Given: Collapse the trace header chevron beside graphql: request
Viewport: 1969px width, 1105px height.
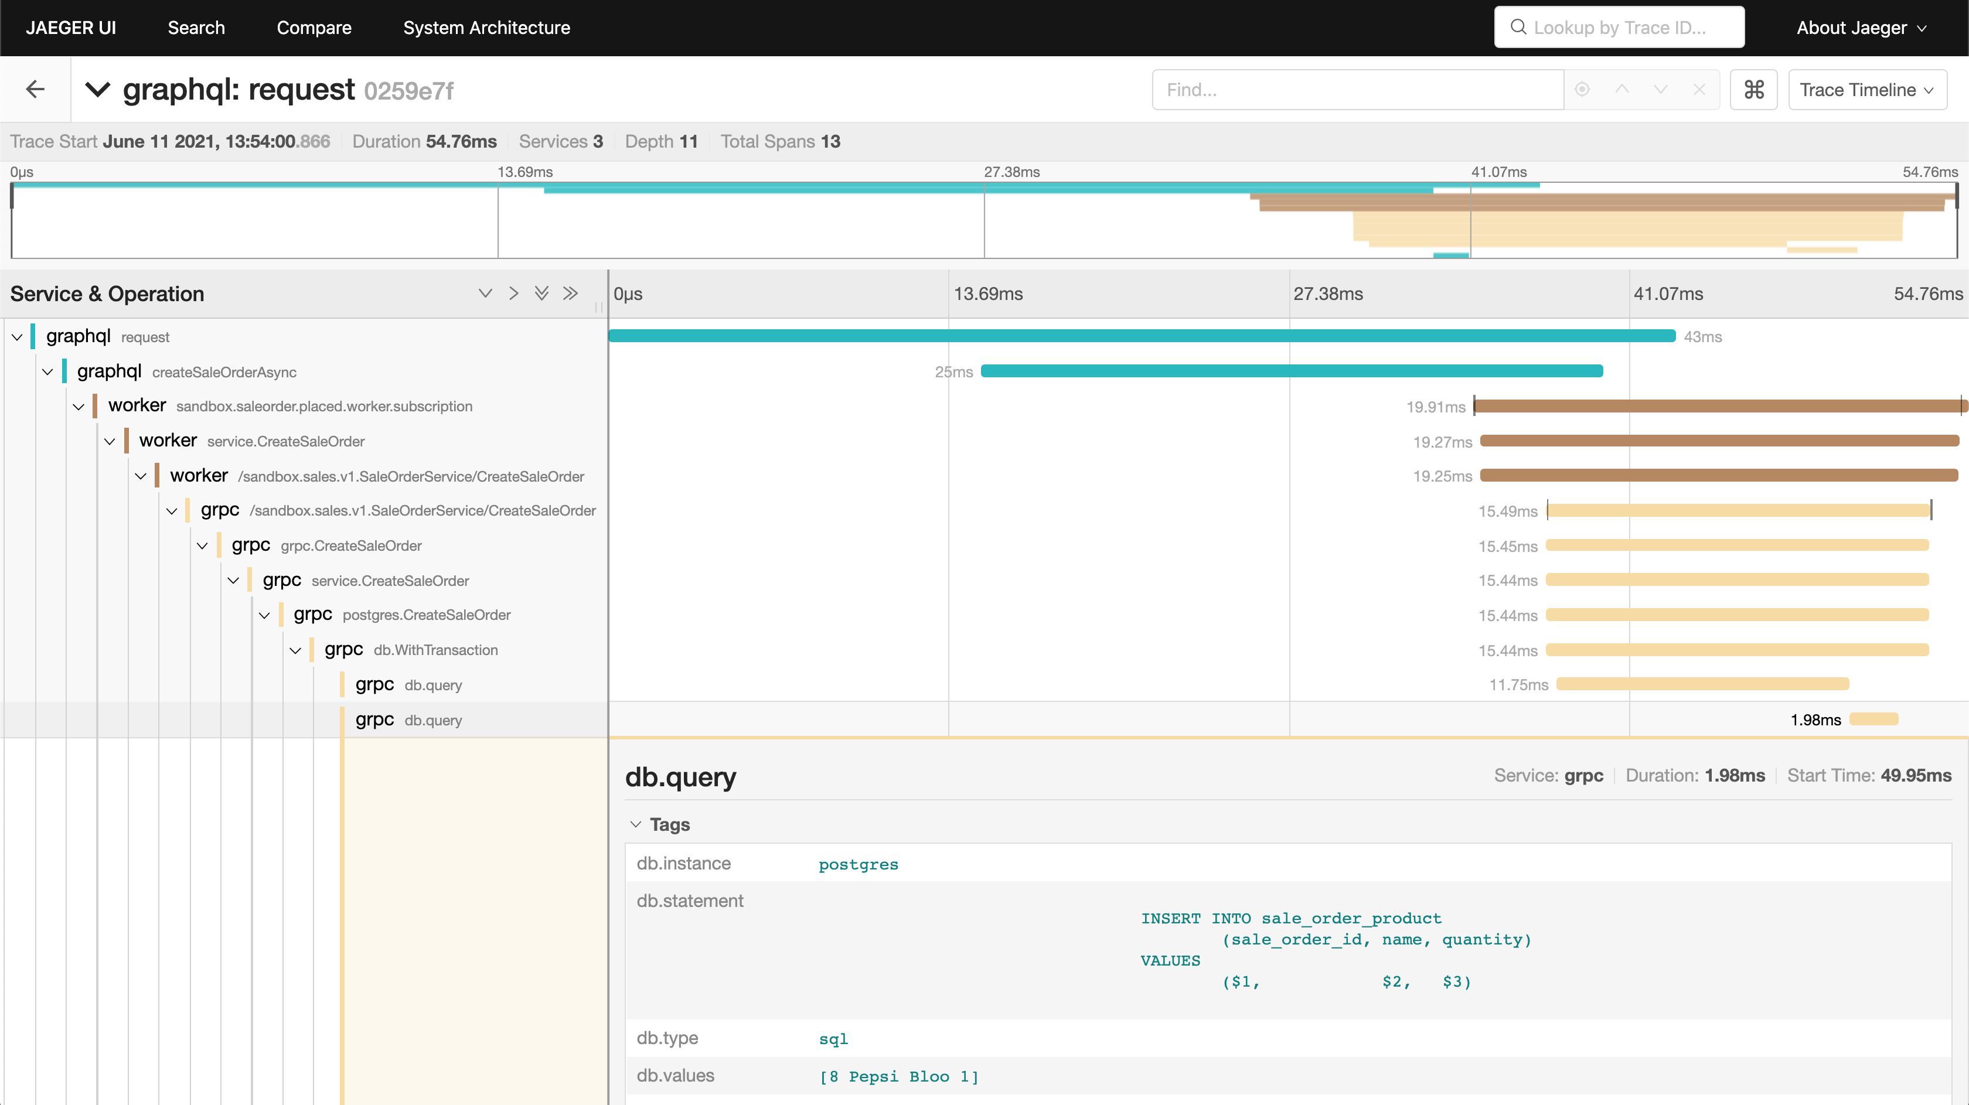Looking at the screenshot, I should tap(98, 90).
